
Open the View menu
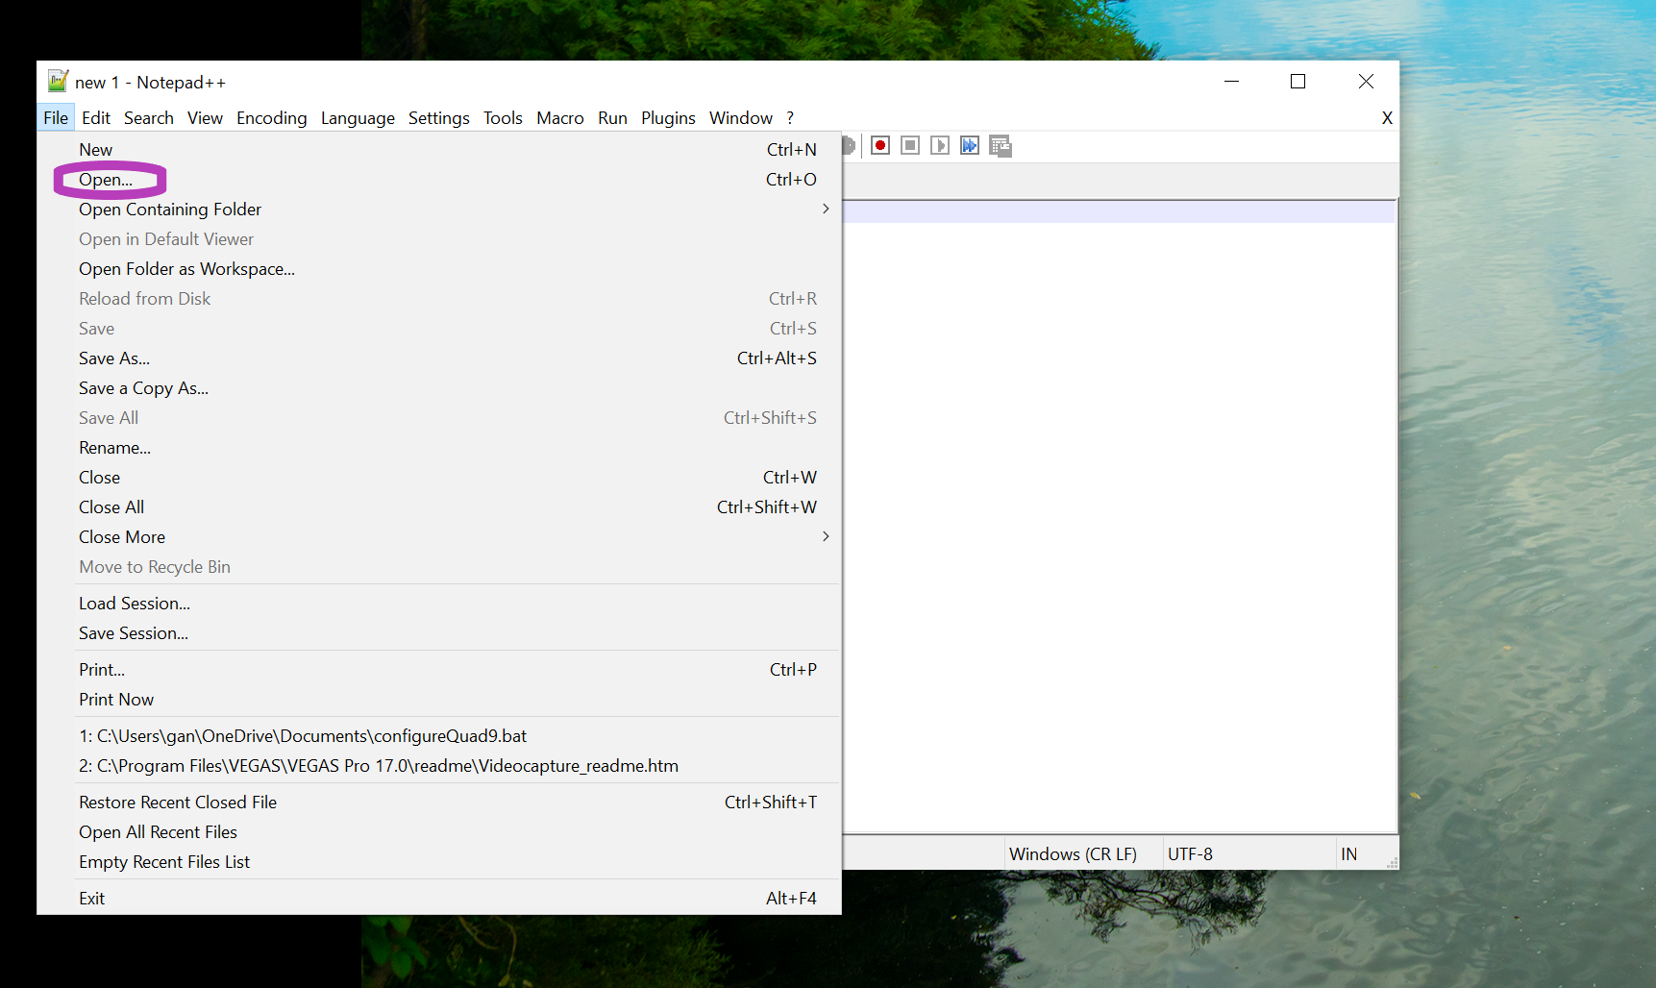(x=205, y=117)
